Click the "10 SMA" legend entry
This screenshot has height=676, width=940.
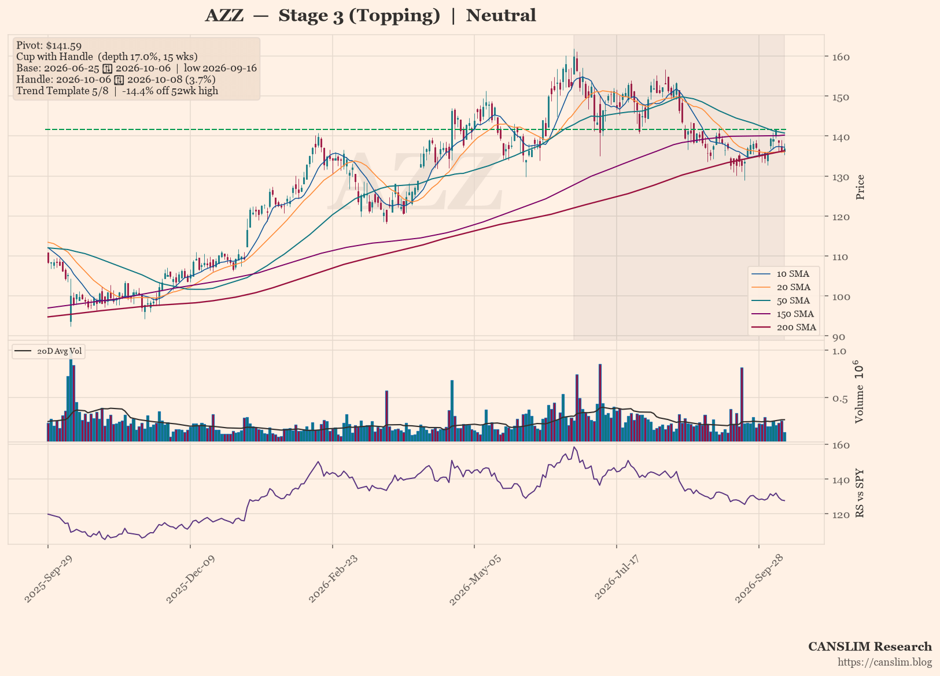784,274
